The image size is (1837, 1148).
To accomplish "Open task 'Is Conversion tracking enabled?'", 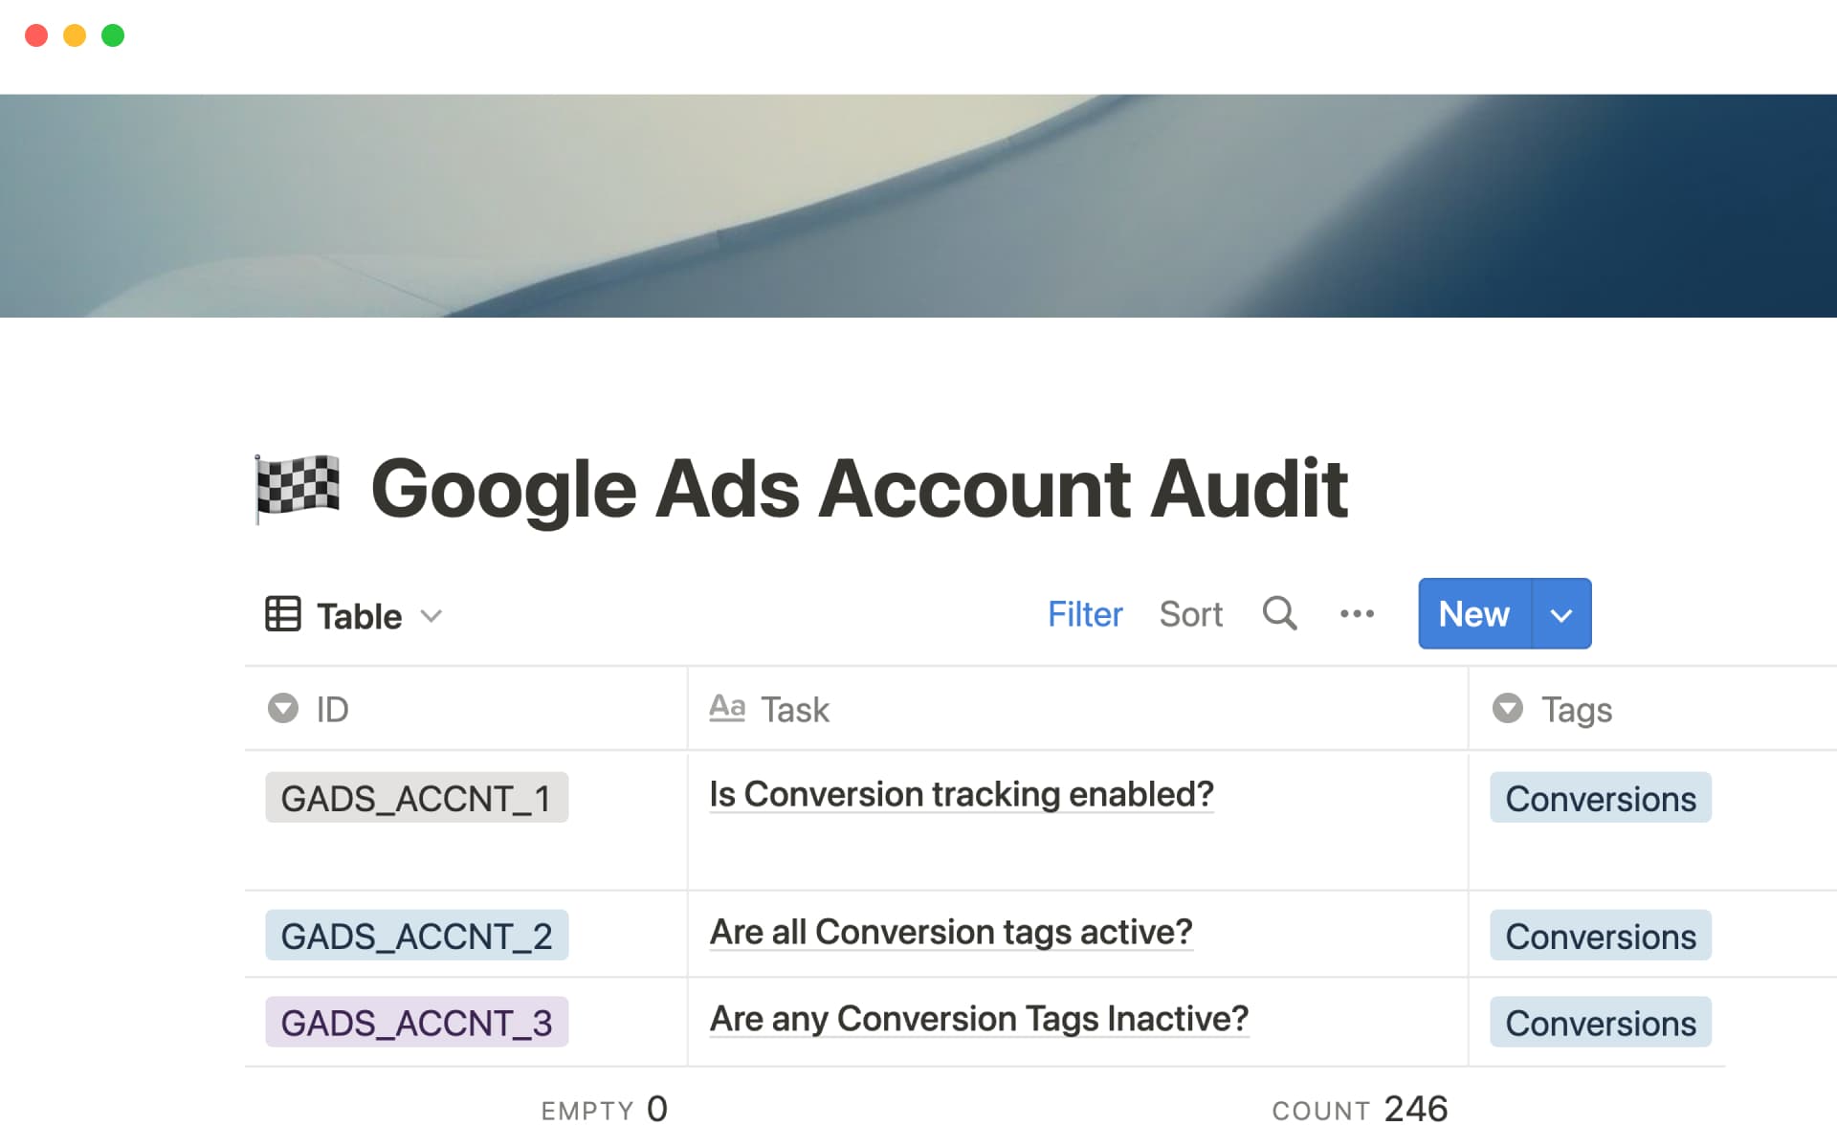I will (961, 794).
